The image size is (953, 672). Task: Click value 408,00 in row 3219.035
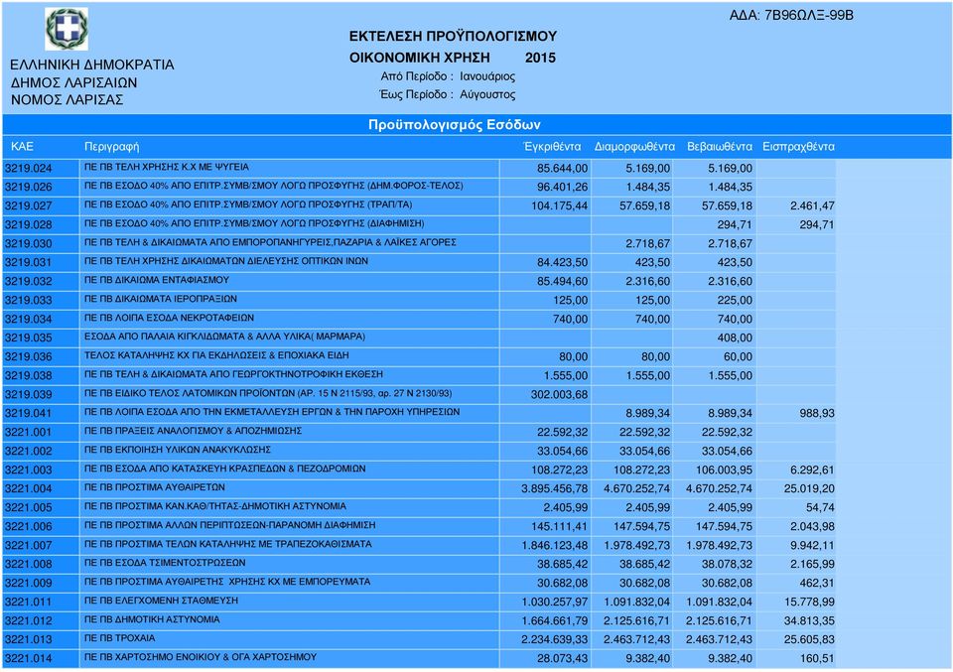coord(735,337)
